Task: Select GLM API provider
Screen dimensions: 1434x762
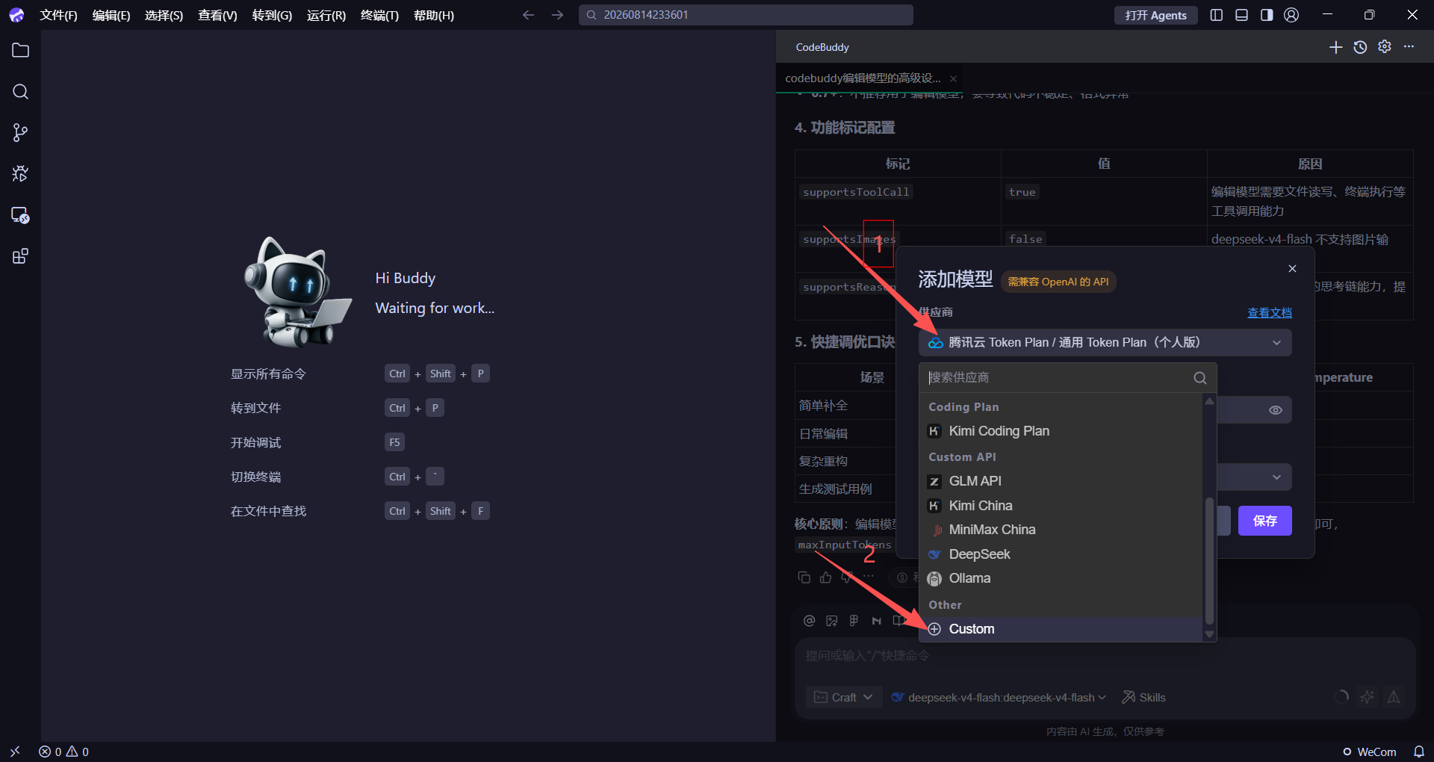Action: pos(1061,481)
